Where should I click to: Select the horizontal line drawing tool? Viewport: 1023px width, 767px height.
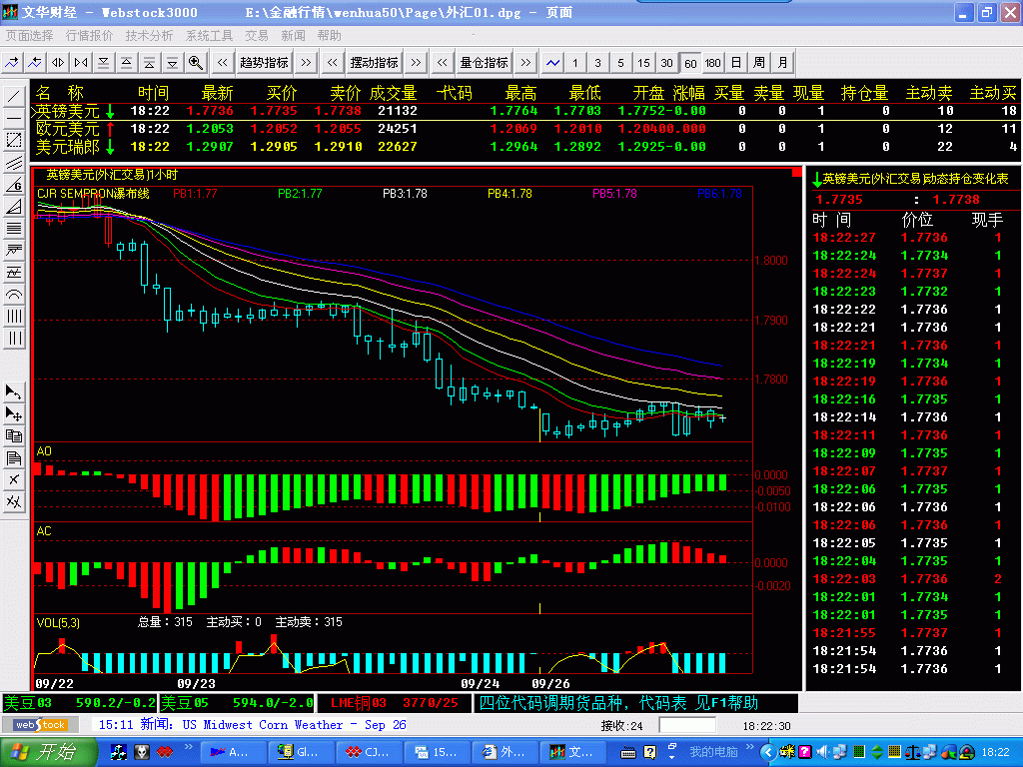14,119
